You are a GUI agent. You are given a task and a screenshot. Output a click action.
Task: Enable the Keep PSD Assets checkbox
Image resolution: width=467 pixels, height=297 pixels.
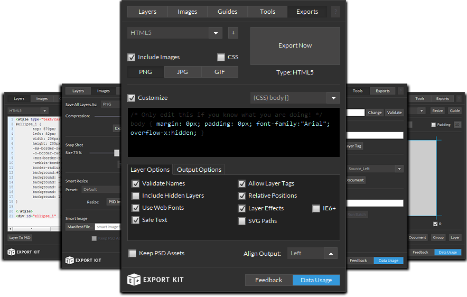(x=132, y=253)
